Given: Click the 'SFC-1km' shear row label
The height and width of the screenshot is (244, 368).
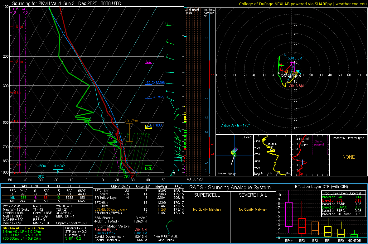Looking at the screenshot, I should pyautogui.click(x=101, y=191).
